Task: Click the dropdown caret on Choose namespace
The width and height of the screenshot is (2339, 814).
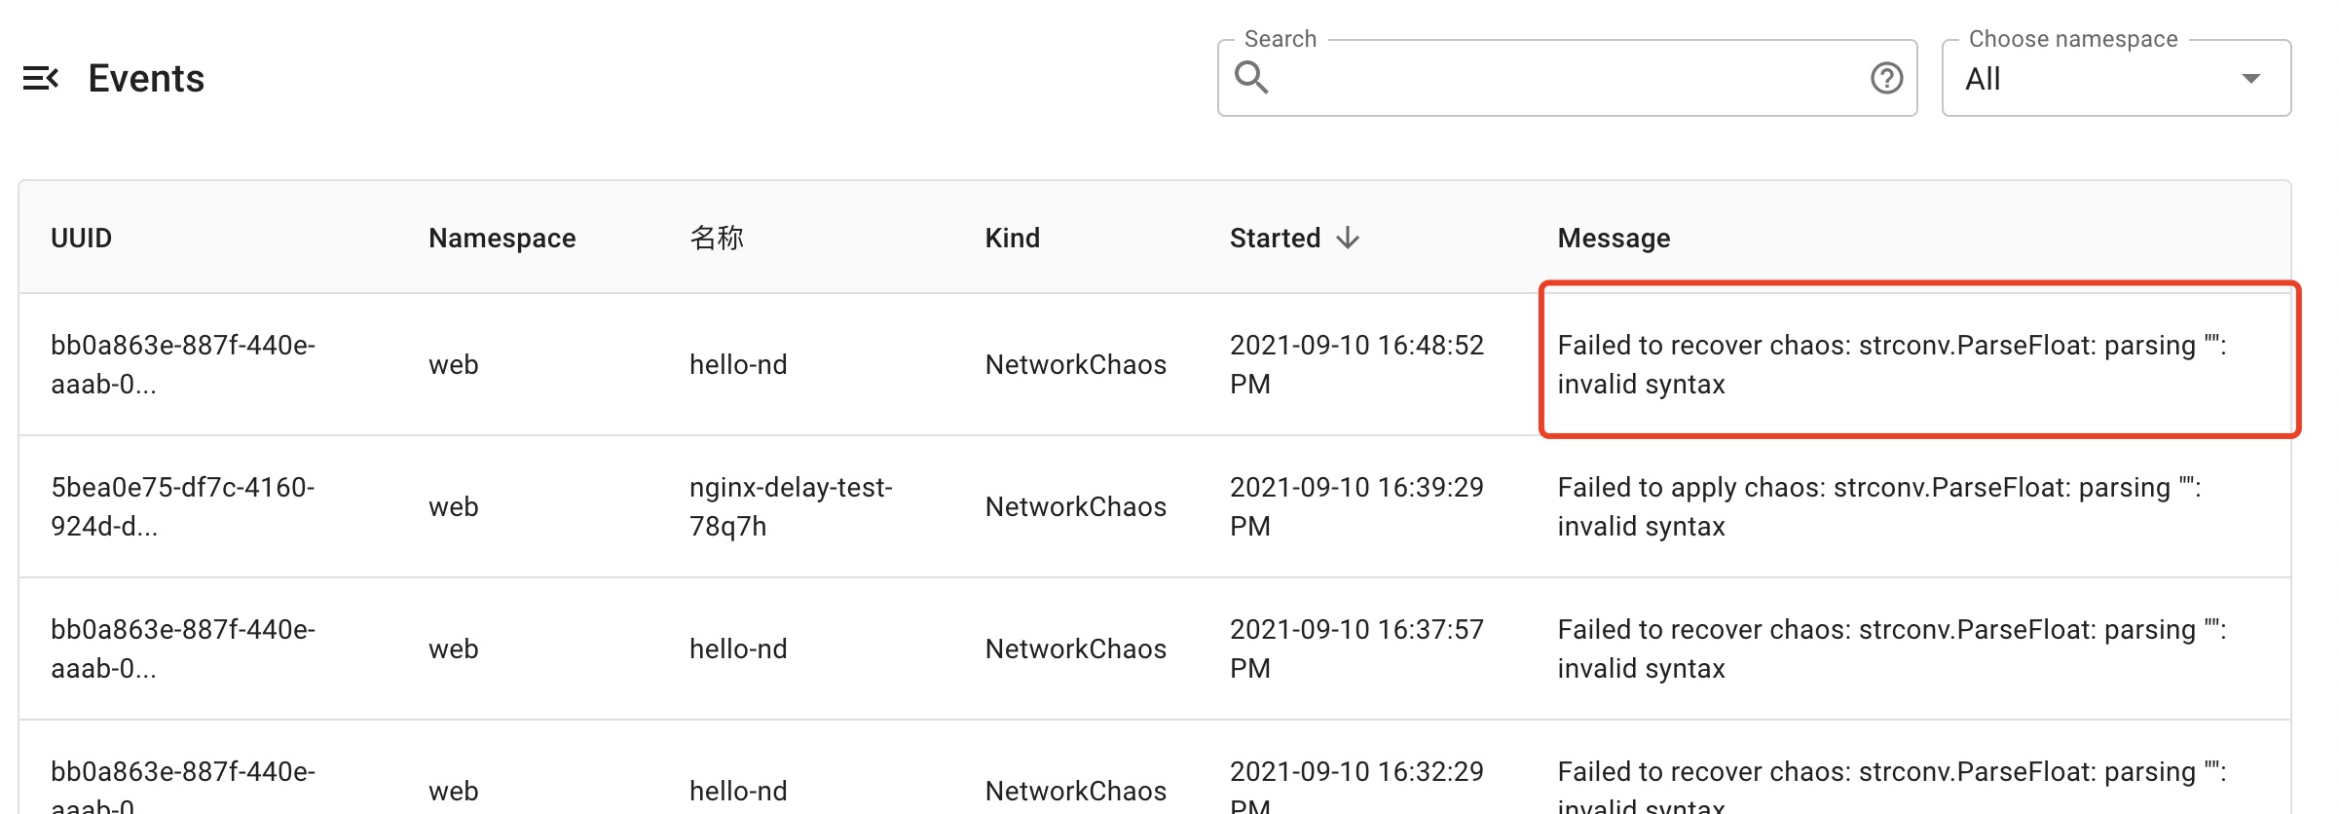Action: pos(2252,78)
